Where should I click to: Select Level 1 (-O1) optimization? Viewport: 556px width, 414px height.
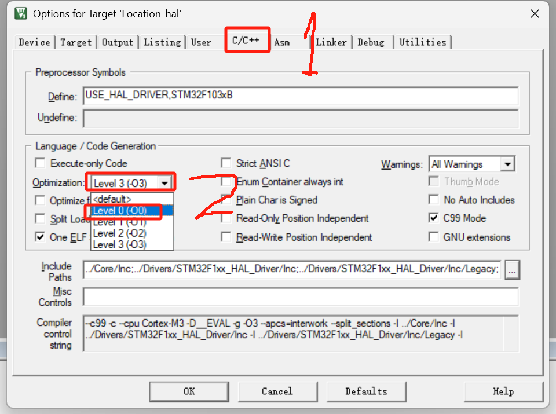(132, 222)
